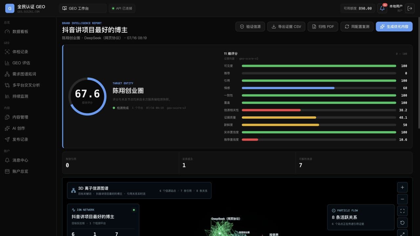The height and width of the screenshot is (236, 420).
Task: Click the AI 创作 sparkle icon
Action: [x=7, y=128]
